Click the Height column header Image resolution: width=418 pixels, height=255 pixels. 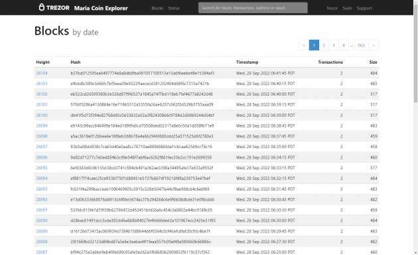click(x=42, y=62)
